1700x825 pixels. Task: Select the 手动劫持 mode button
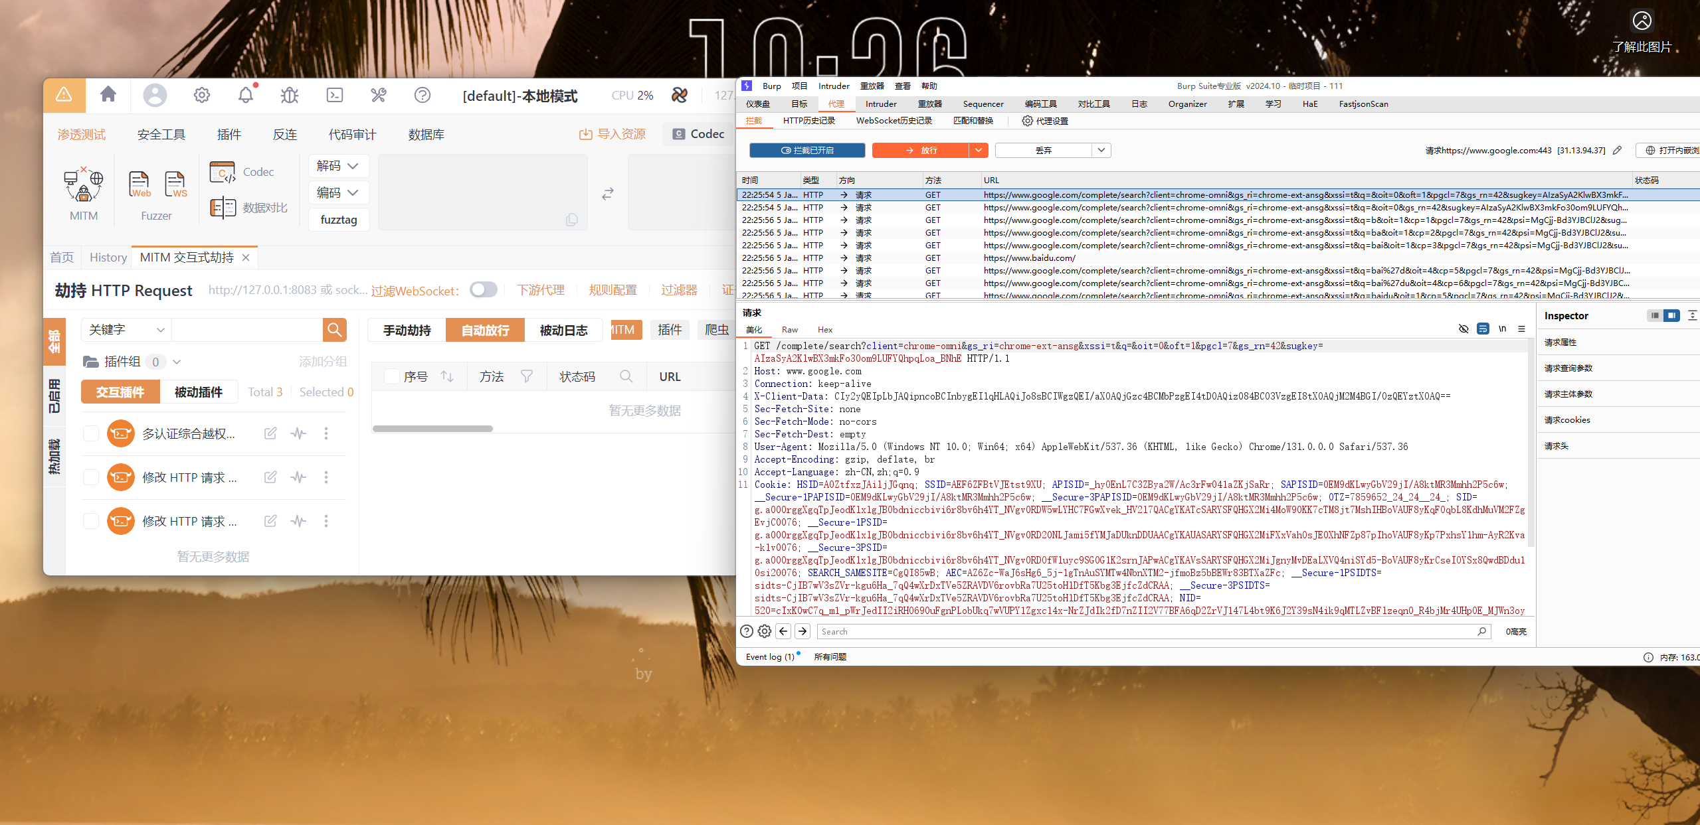pyautogui.click(x=407, y=330)
